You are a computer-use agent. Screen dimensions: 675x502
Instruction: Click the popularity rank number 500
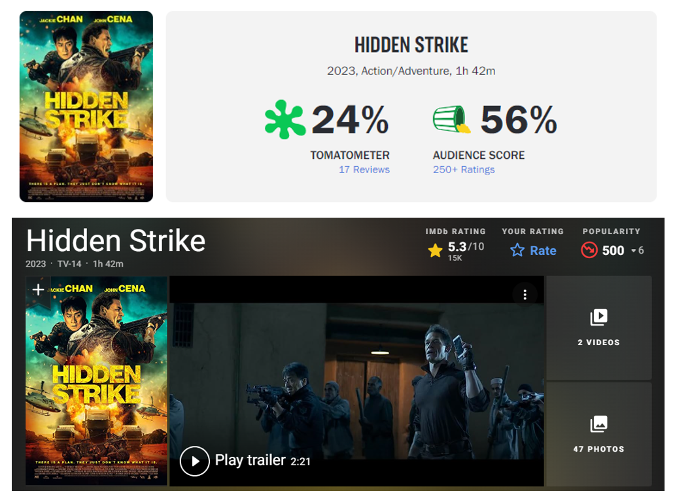coord(613,250)
